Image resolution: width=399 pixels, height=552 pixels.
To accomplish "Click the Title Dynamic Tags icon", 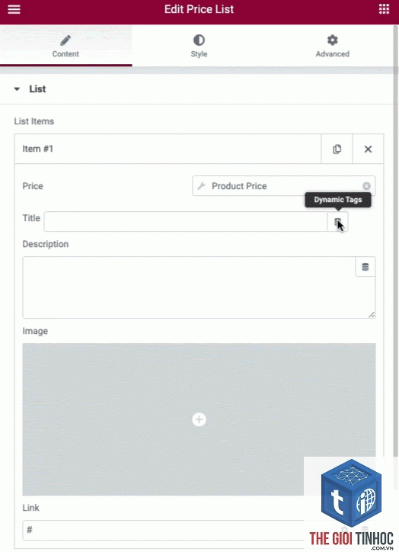I will (337, 222).
